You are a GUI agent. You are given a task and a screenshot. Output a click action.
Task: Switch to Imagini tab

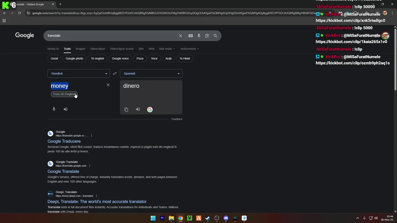click(80, 49)
